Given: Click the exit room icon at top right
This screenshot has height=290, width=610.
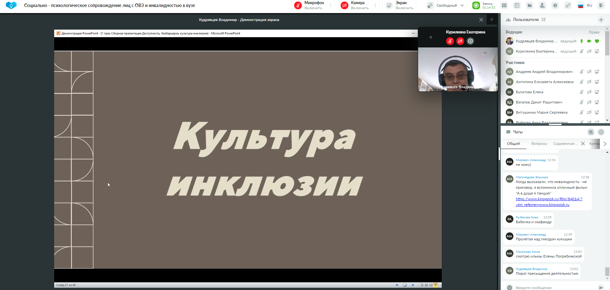Looking at the screenshot, I should 601,5.
